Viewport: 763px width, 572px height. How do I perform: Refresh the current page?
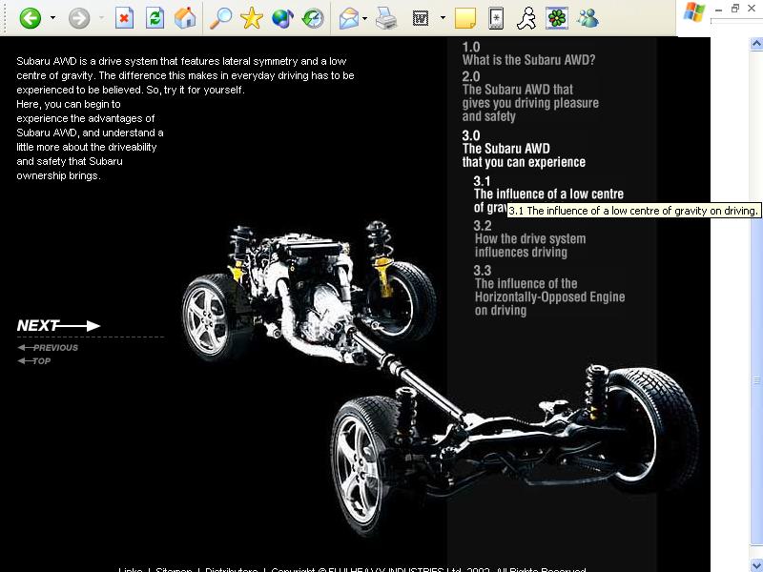155,18
